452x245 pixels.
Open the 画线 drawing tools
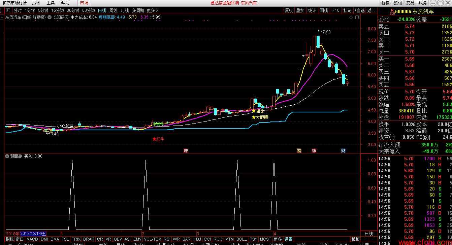324,10
